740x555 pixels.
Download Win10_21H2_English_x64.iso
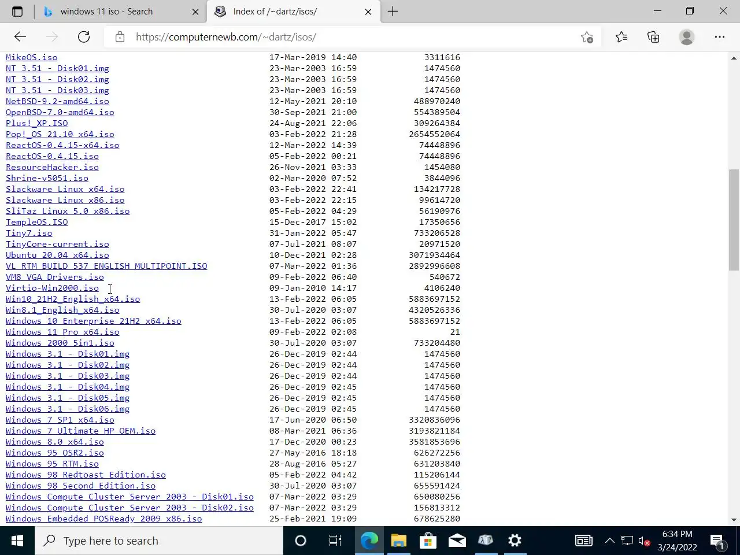(73, 299)
